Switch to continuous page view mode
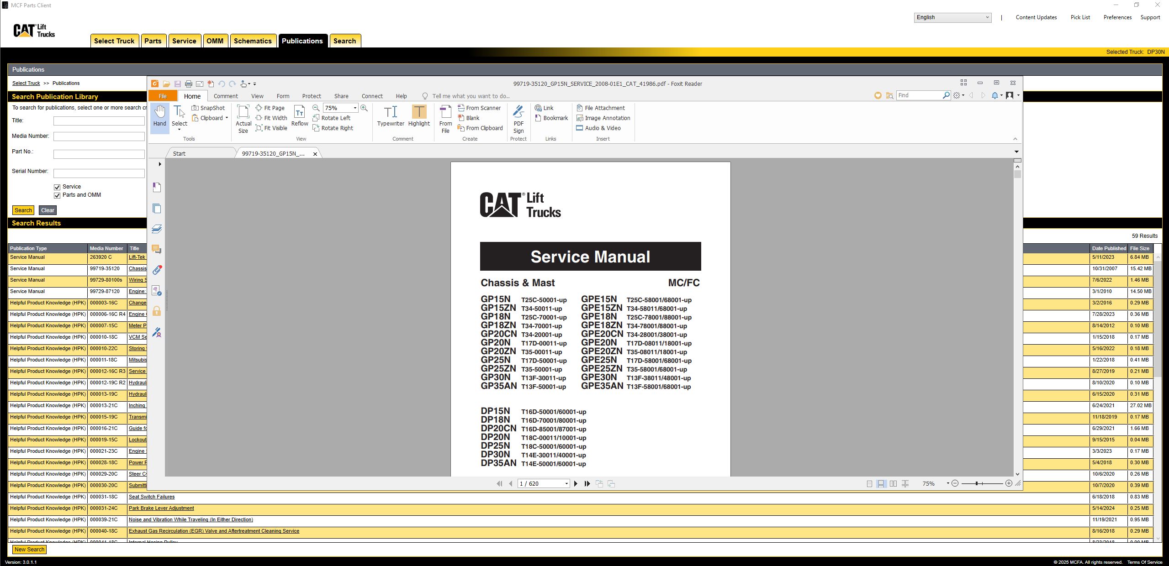 [x=881, y=484]
